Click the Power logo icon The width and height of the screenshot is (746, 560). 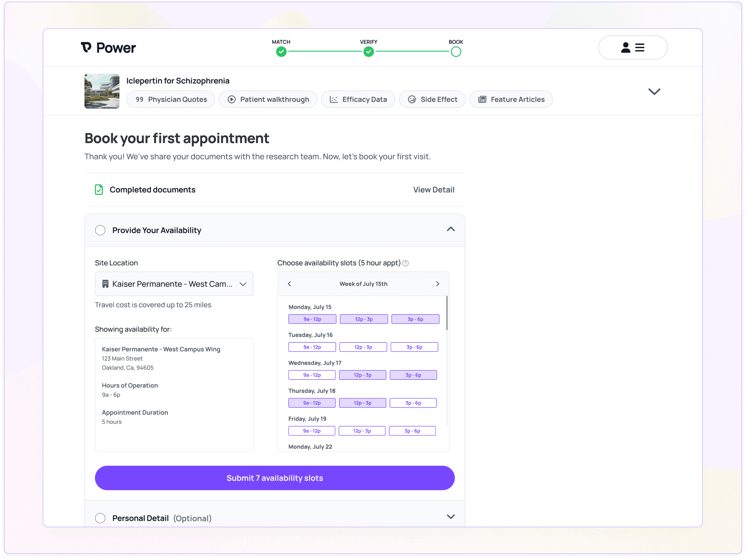coord(86,47)
